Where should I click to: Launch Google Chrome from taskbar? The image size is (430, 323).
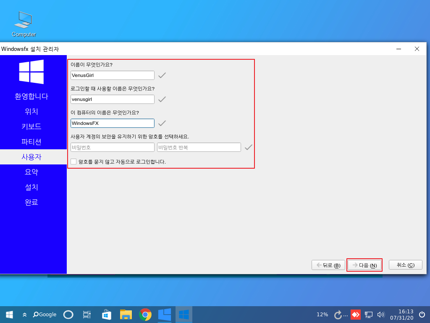pyautogui.click(x=145, y=315)
